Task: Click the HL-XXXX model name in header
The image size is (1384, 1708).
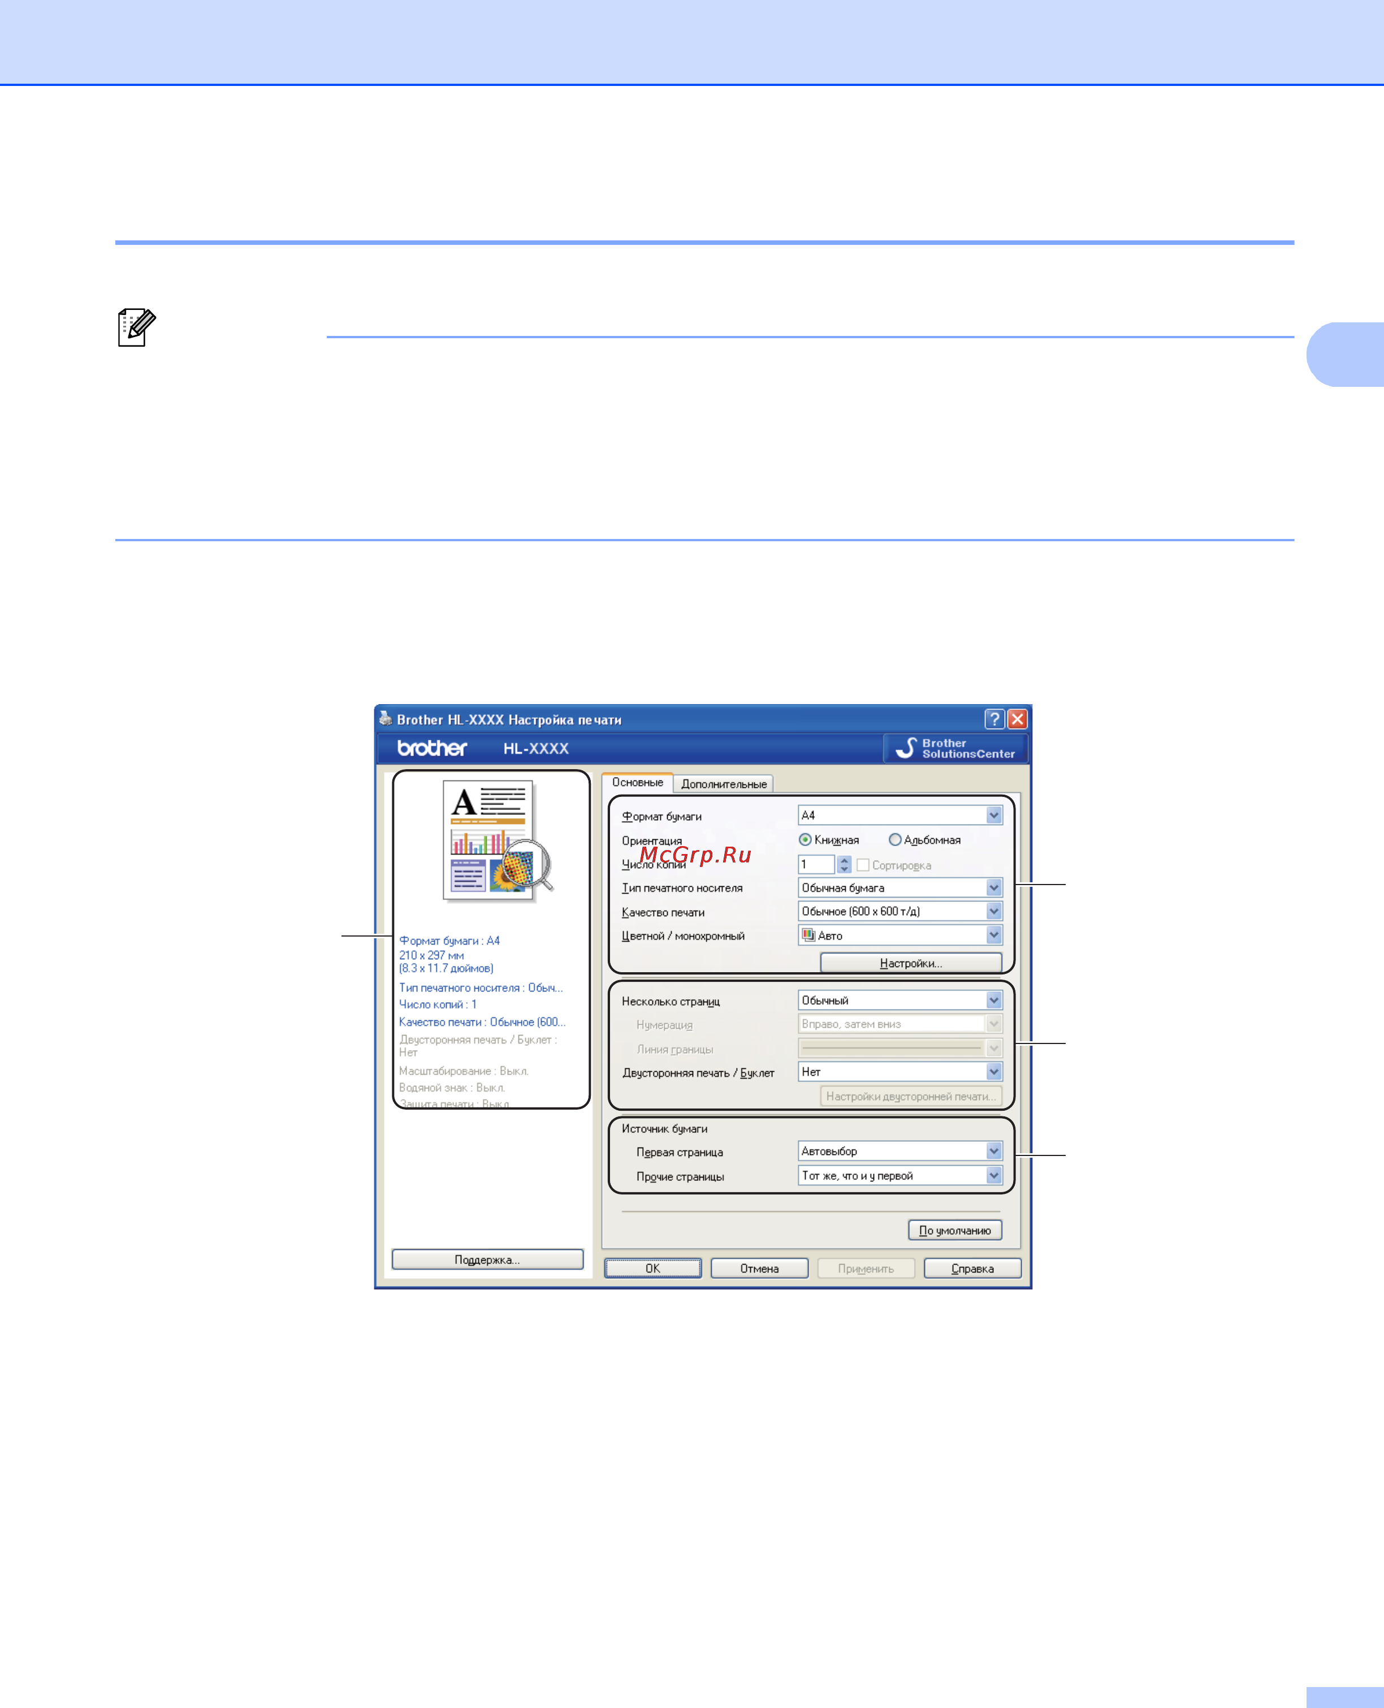Action: pyautogui.click(x=536, y=749)
